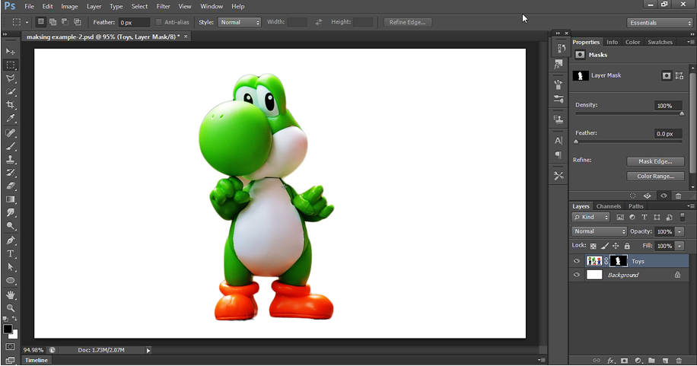Open the Character panel icon
Image resolution: width=697 pixels, height=366 pixels.
pyautogui.click(x=559, y=141)
